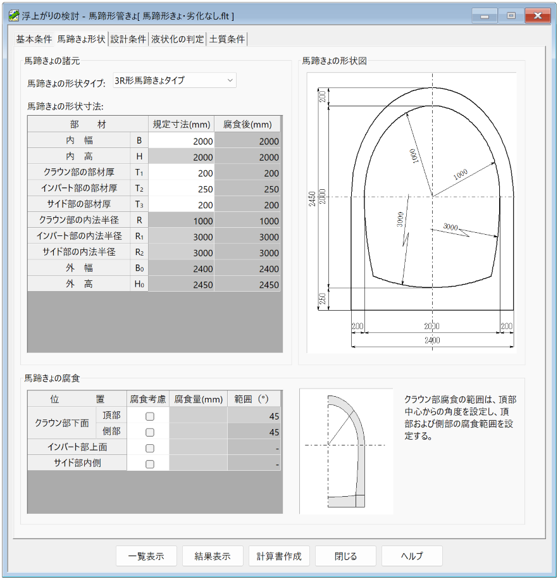Screen dimensions: 558x579
Task: Click the horseshoe culvert shape diagram
Action: [411, 213]
